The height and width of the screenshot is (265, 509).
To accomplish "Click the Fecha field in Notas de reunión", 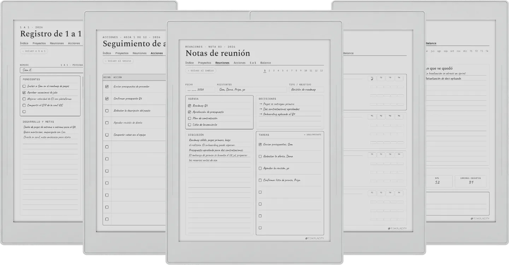I will coord(200,90).
